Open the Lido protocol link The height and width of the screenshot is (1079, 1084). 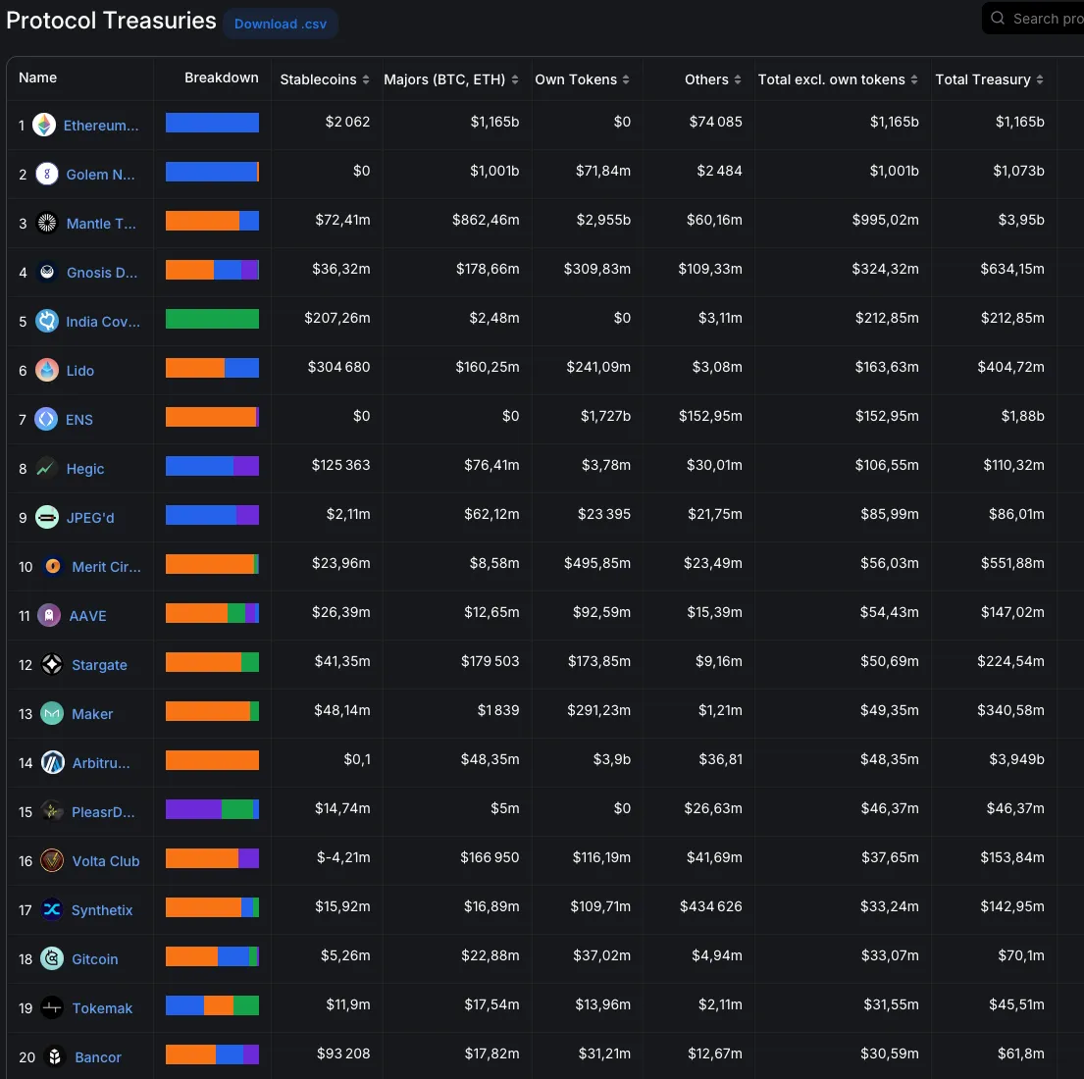click(80, 371)
